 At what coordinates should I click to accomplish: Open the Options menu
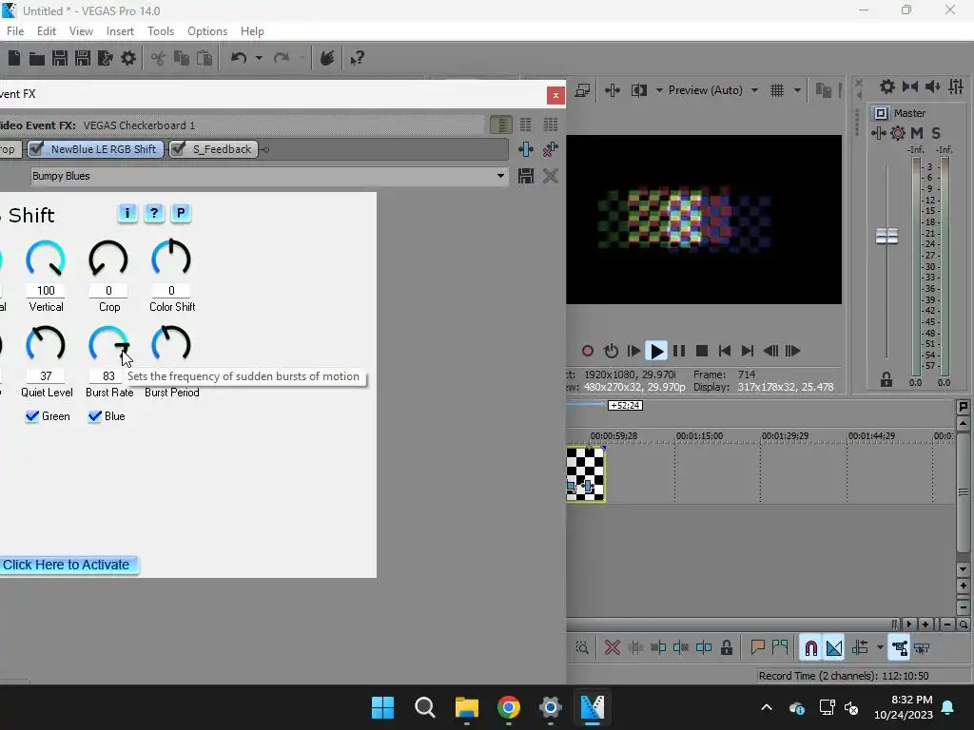point(206,31)
